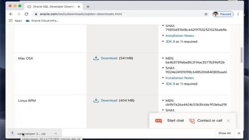Open the Chrome three-dot menu
This screenshot has width=249, height=140.
238,14
